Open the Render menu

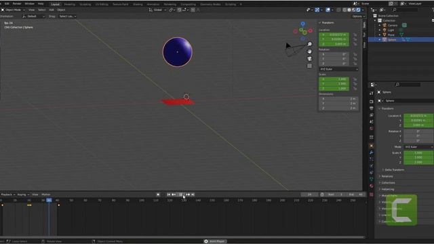(17, 3)
